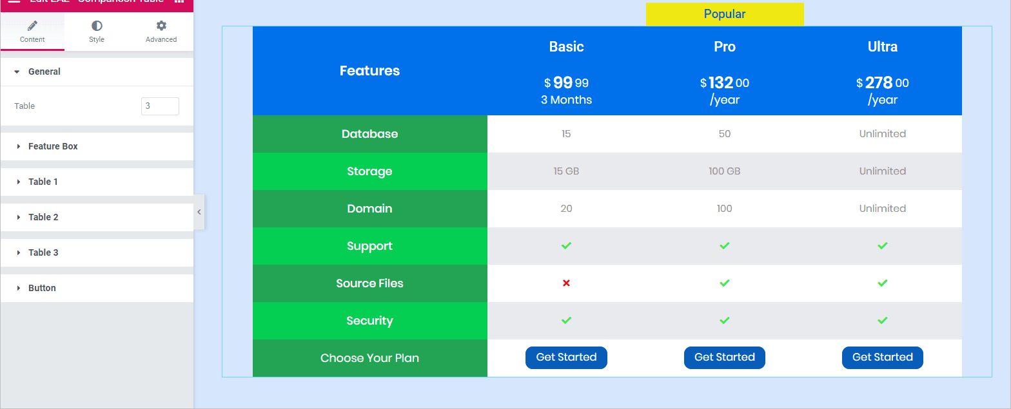The height and width of the screenshot is (409, 1011).
Task: Click the Security checkmark in Ultra column
Action: coord(883,321)
